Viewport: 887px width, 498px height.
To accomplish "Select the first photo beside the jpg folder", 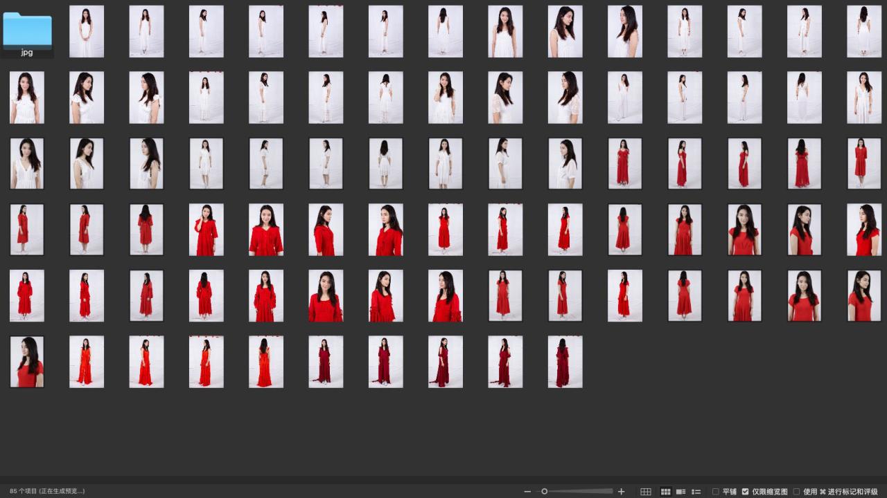I will coord(87,31).
